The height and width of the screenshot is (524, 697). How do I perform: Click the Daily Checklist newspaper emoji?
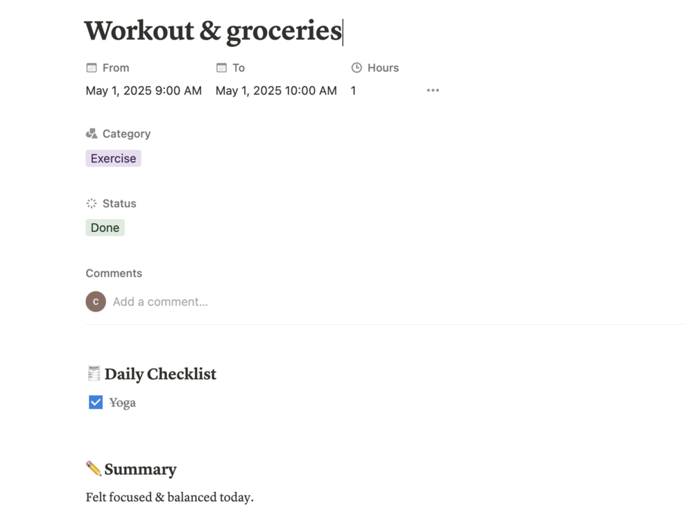(94, 374)
